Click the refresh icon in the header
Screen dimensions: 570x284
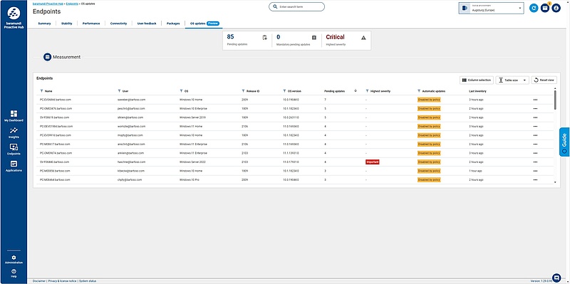coord(534,8)
